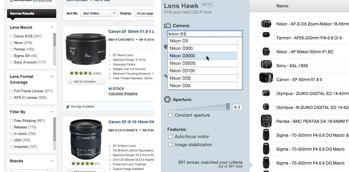Toggle the Image stabilization checkbox
The height and width of the screenshot is (172, 349).
[170, 145]
